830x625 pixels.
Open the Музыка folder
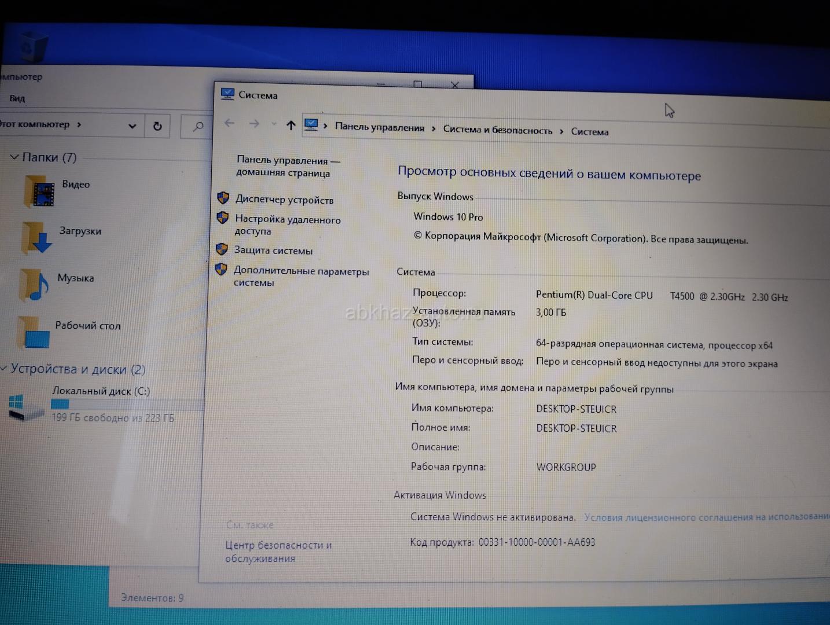pyautogui.click(x=56, y=285)
